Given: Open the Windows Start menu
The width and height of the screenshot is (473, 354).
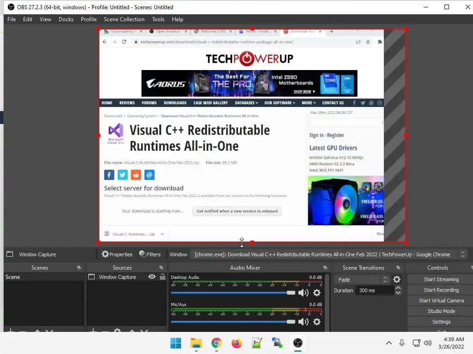Looking at the screenshot, I should tap(176, 343).
